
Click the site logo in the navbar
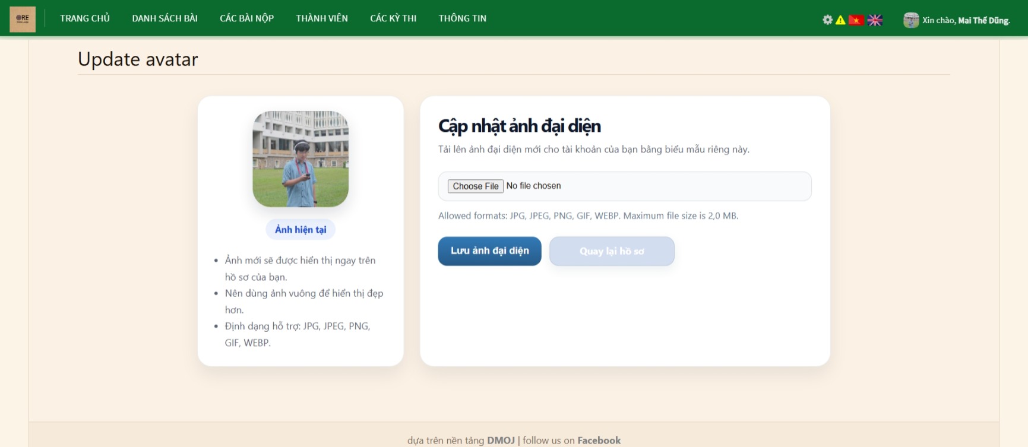(x=23, y=19)
